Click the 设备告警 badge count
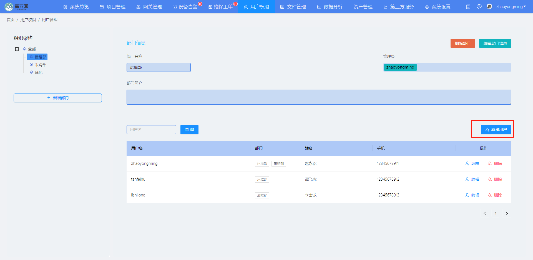Viewport: 533px width, 260px height. click(200, 4)
